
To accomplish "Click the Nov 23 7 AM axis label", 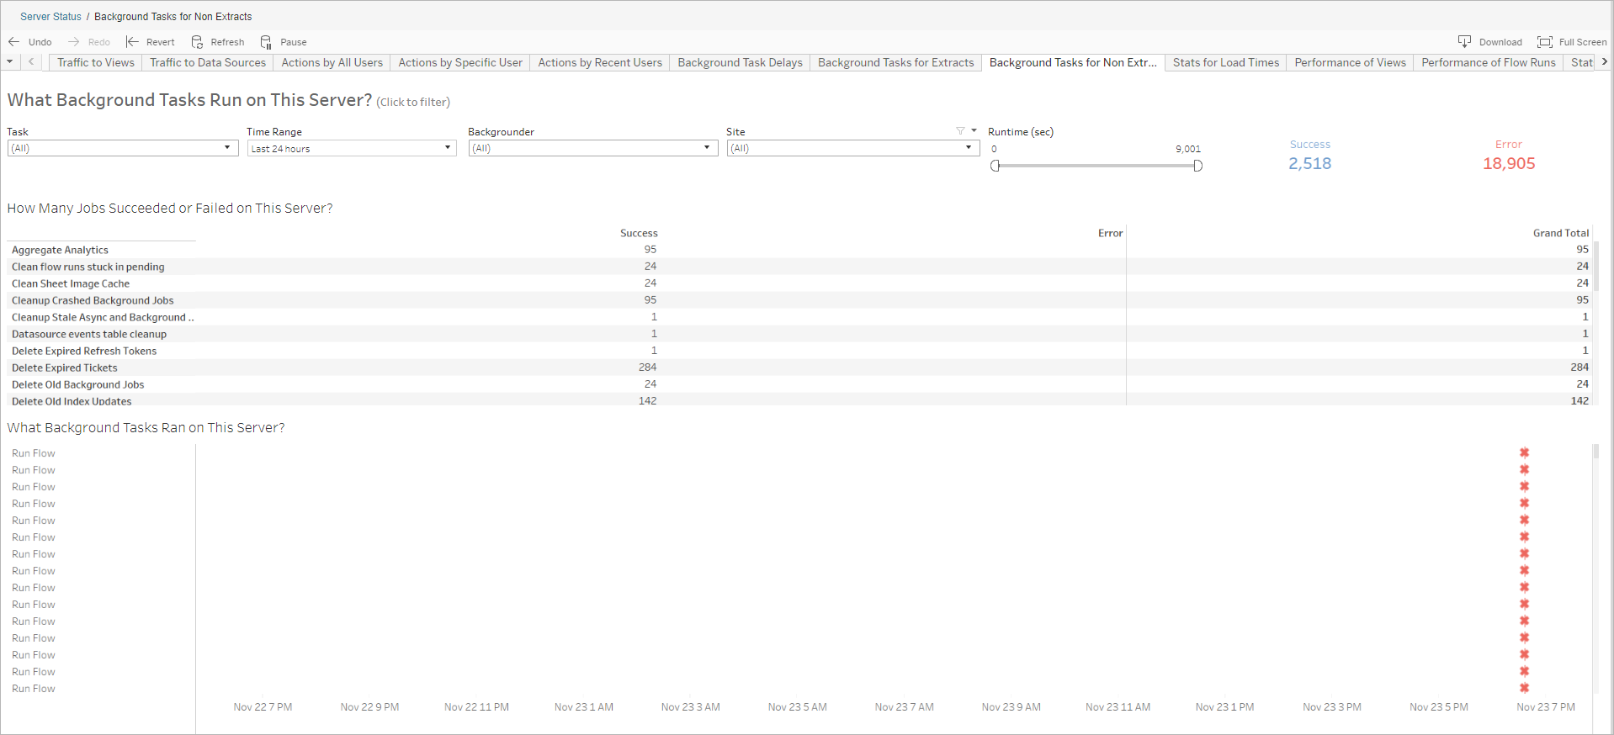I will 905,707.
